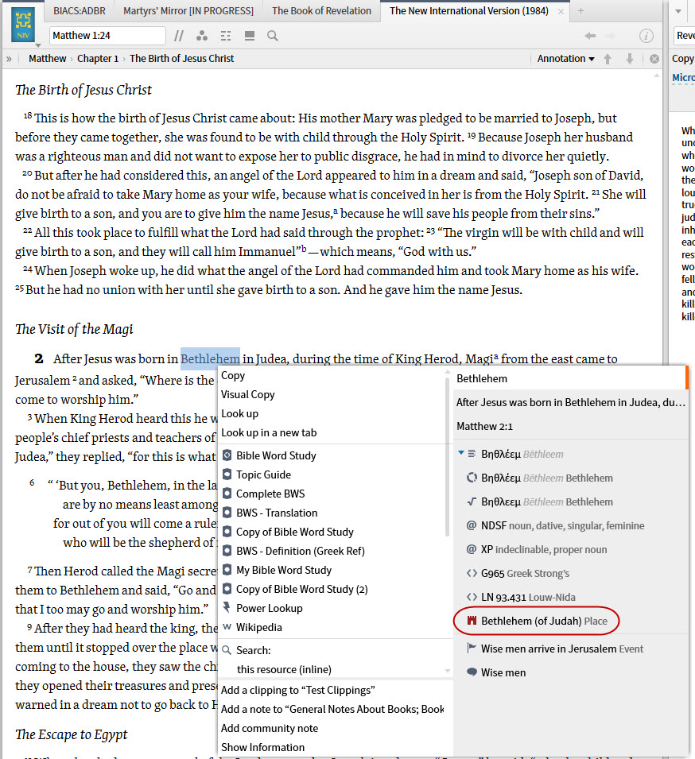Screen dimensions: 695x759
Task: Select The New International Version (1984) tab
Action: tap(469, 10)
